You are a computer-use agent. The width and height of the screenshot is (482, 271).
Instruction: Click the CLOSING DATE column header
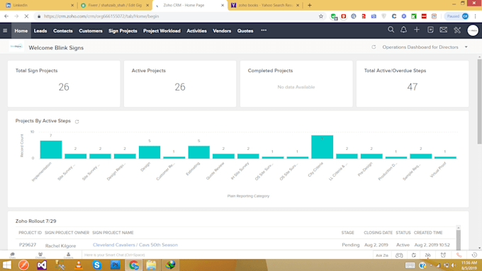(378, 233)
